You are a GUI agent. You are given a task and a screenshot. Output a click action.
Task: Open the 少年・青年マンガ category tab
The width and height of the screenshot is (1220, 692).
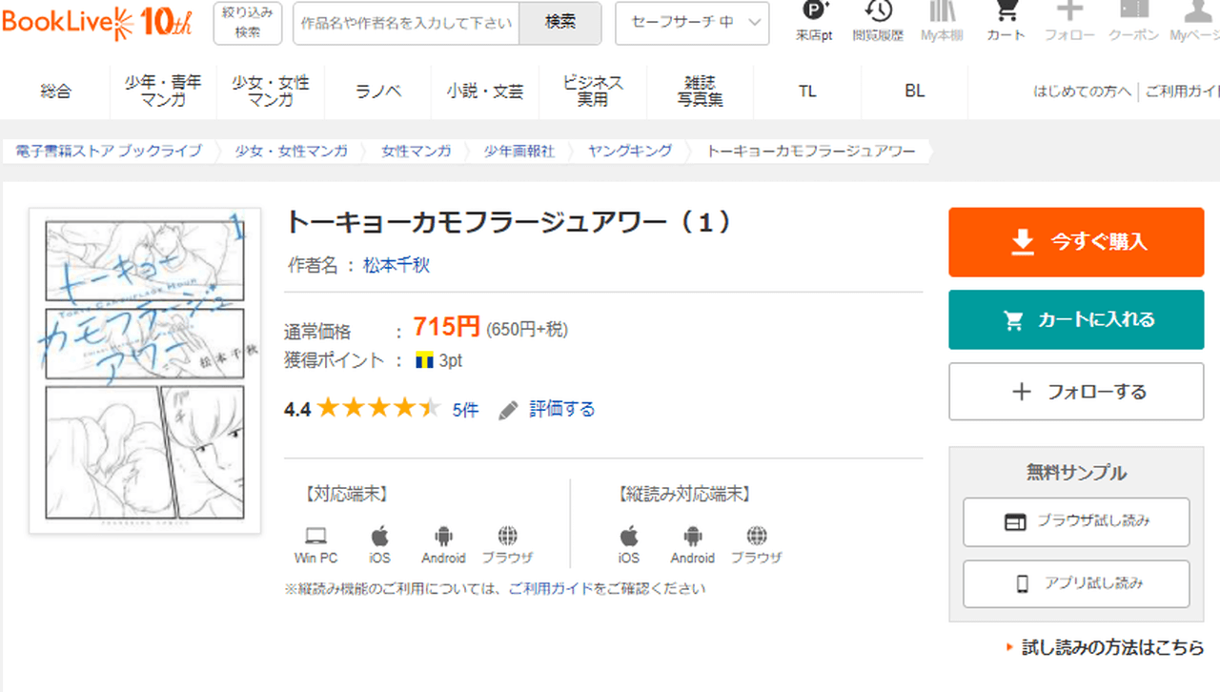(163, 91)
